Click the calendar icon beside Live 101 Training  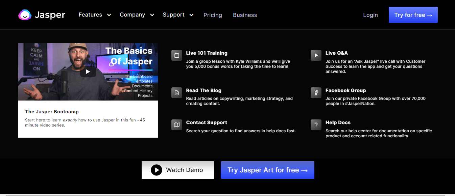pyautogui.click(x=176, y=55)
